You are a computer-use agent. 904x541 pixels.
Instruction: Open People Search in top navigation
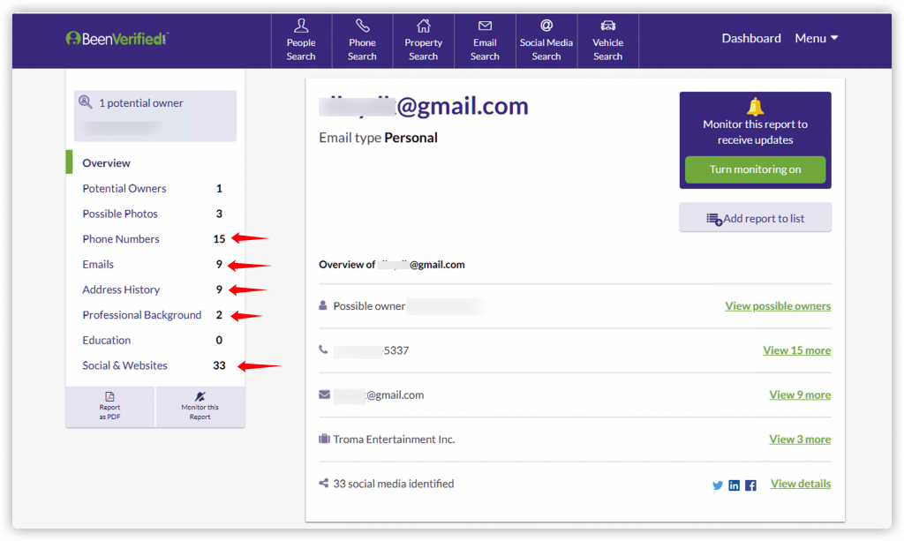coord(301,41)
